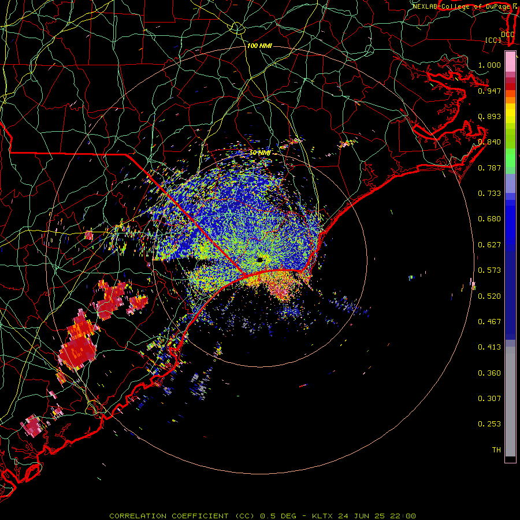
Task: Click the 1.000 value on the color scale
Action: click(x=489, y=65)
